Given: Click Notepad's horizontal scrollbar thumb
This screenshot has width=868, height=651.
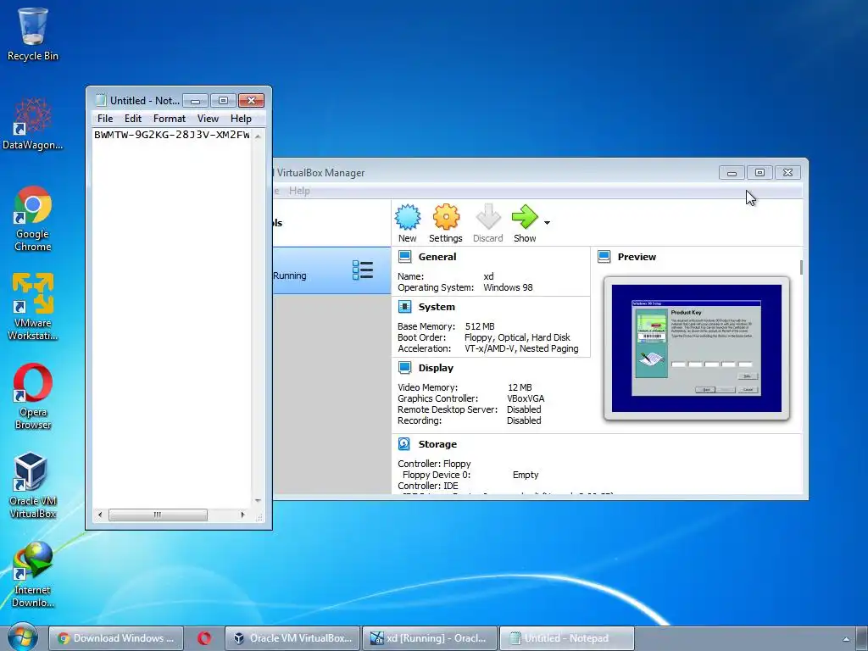Looking at the screenshot, I should click(158, 515).
